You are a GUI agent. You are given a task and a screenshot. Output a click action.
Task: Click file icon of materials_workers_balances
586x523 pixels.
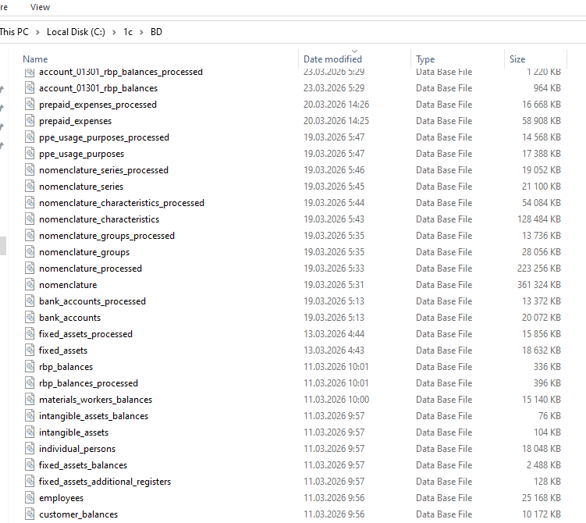(x=30, y=400)
